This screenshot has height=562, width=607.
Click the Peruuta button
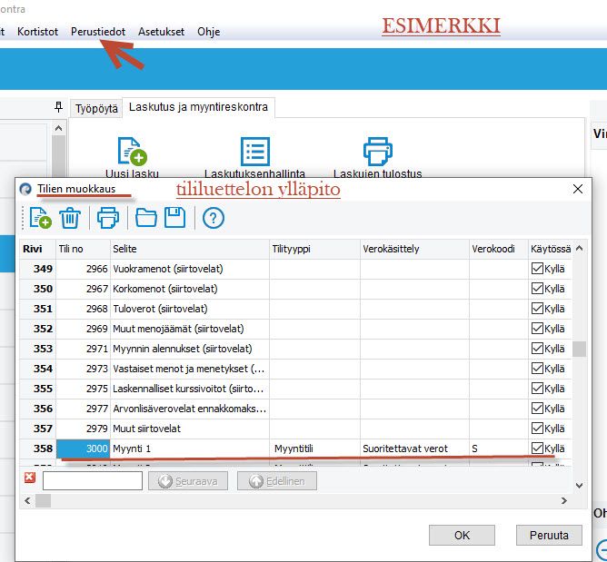(x=549, y=536)
